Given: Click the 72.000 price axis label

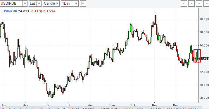Looking at the screenshot, I should (x=204, y=72).
